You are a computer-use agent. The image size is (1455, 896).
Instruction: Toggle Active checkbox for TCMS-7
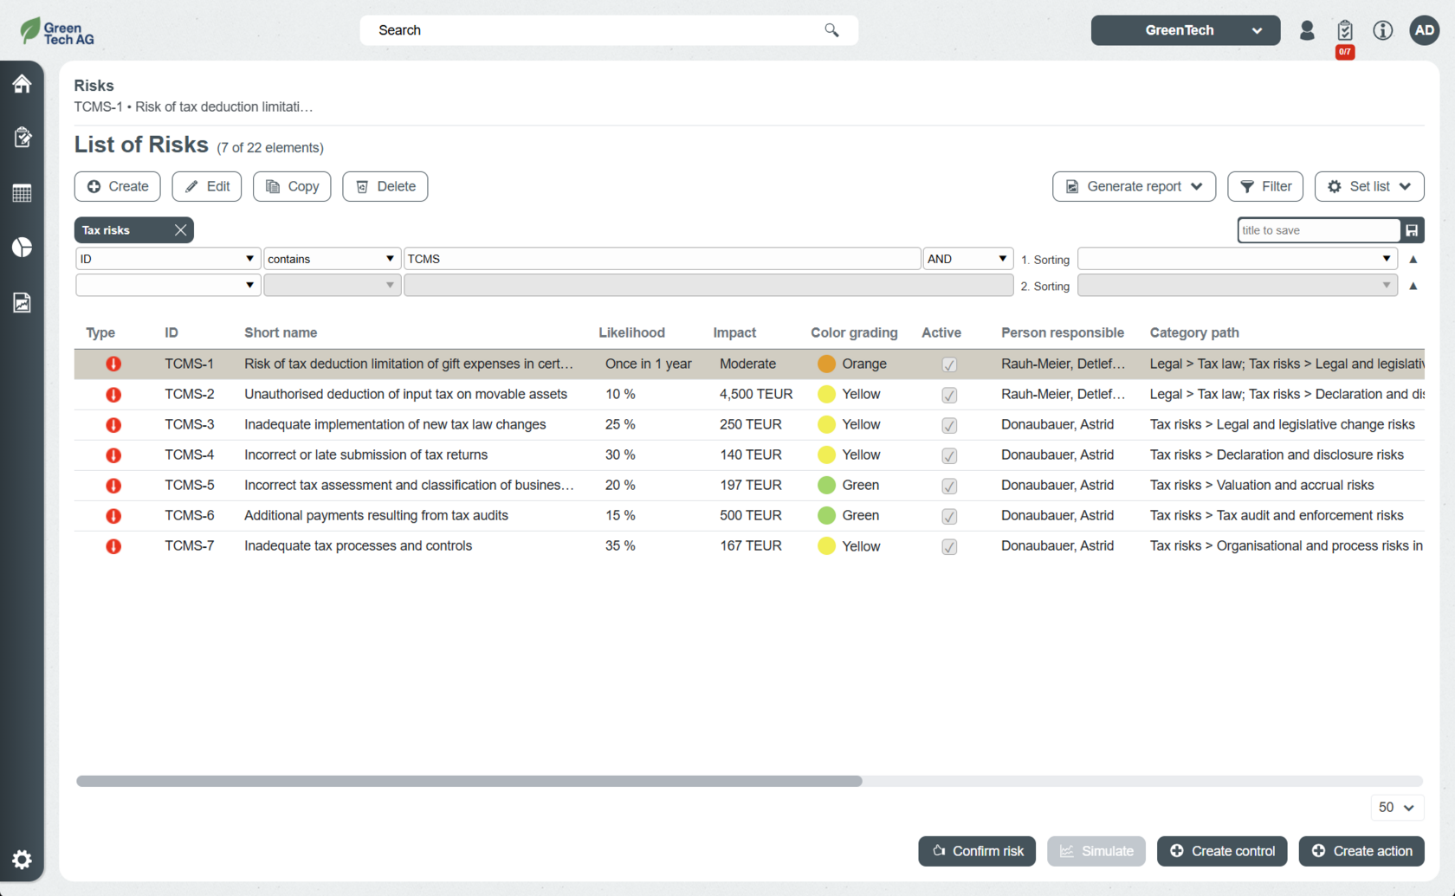click(949, 546)
